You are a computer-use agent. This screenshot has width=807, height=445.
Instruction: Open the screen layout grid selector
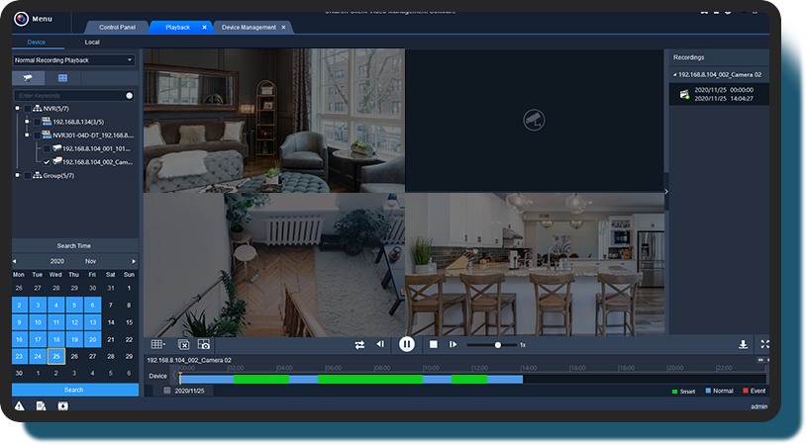tap(157, 344)
